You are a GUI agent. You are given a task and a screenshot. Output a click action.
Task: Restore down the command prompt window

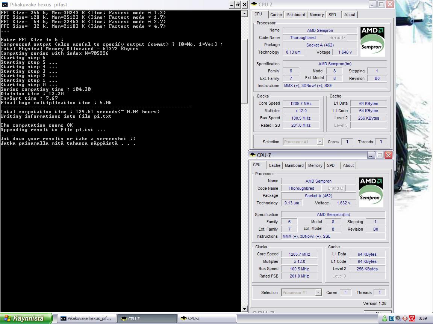tap(238, 4)
